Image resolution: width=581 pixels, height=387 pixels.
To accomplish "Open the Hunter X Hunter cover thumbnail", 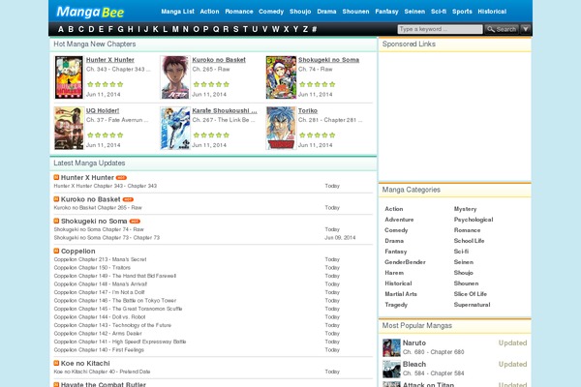I will 69,77.
